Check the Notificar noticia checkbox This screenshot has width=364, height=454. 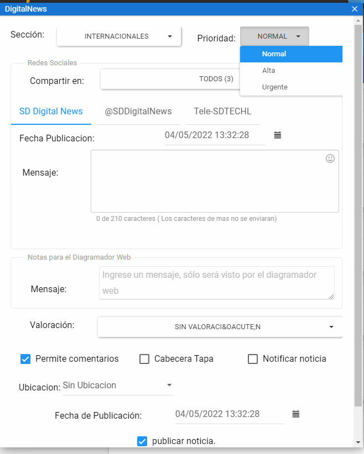click(253, 359)
